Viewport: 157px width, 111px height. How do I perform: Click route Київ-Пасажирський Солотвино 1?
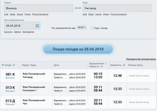pos(34,89)
